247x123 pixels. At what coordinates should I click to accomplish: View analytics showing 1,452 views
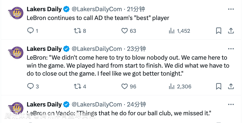[x=172, y=31]
